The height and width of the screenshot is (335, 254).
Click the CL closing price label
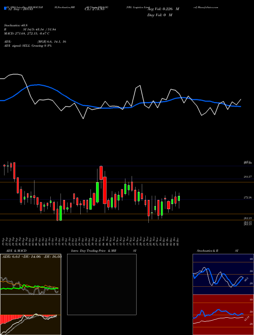coord(94,9)
